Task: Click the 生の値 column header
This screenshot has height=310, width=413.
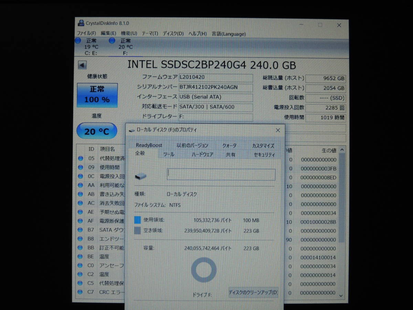Action: tap(329, 150)
